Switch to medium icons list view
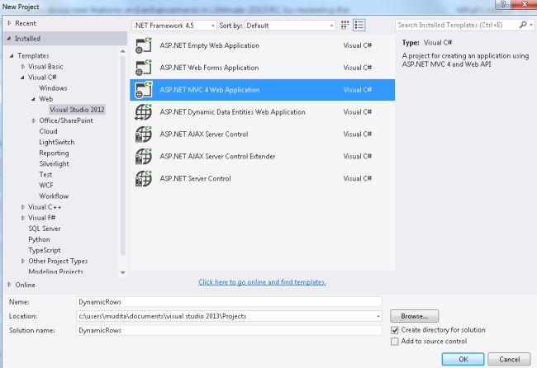 (x=359, y=25)
